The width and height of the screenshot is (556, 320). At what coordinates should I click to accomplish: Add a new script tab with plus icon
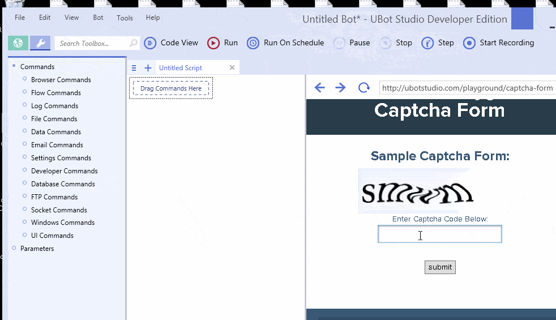(x=148, y=68)
